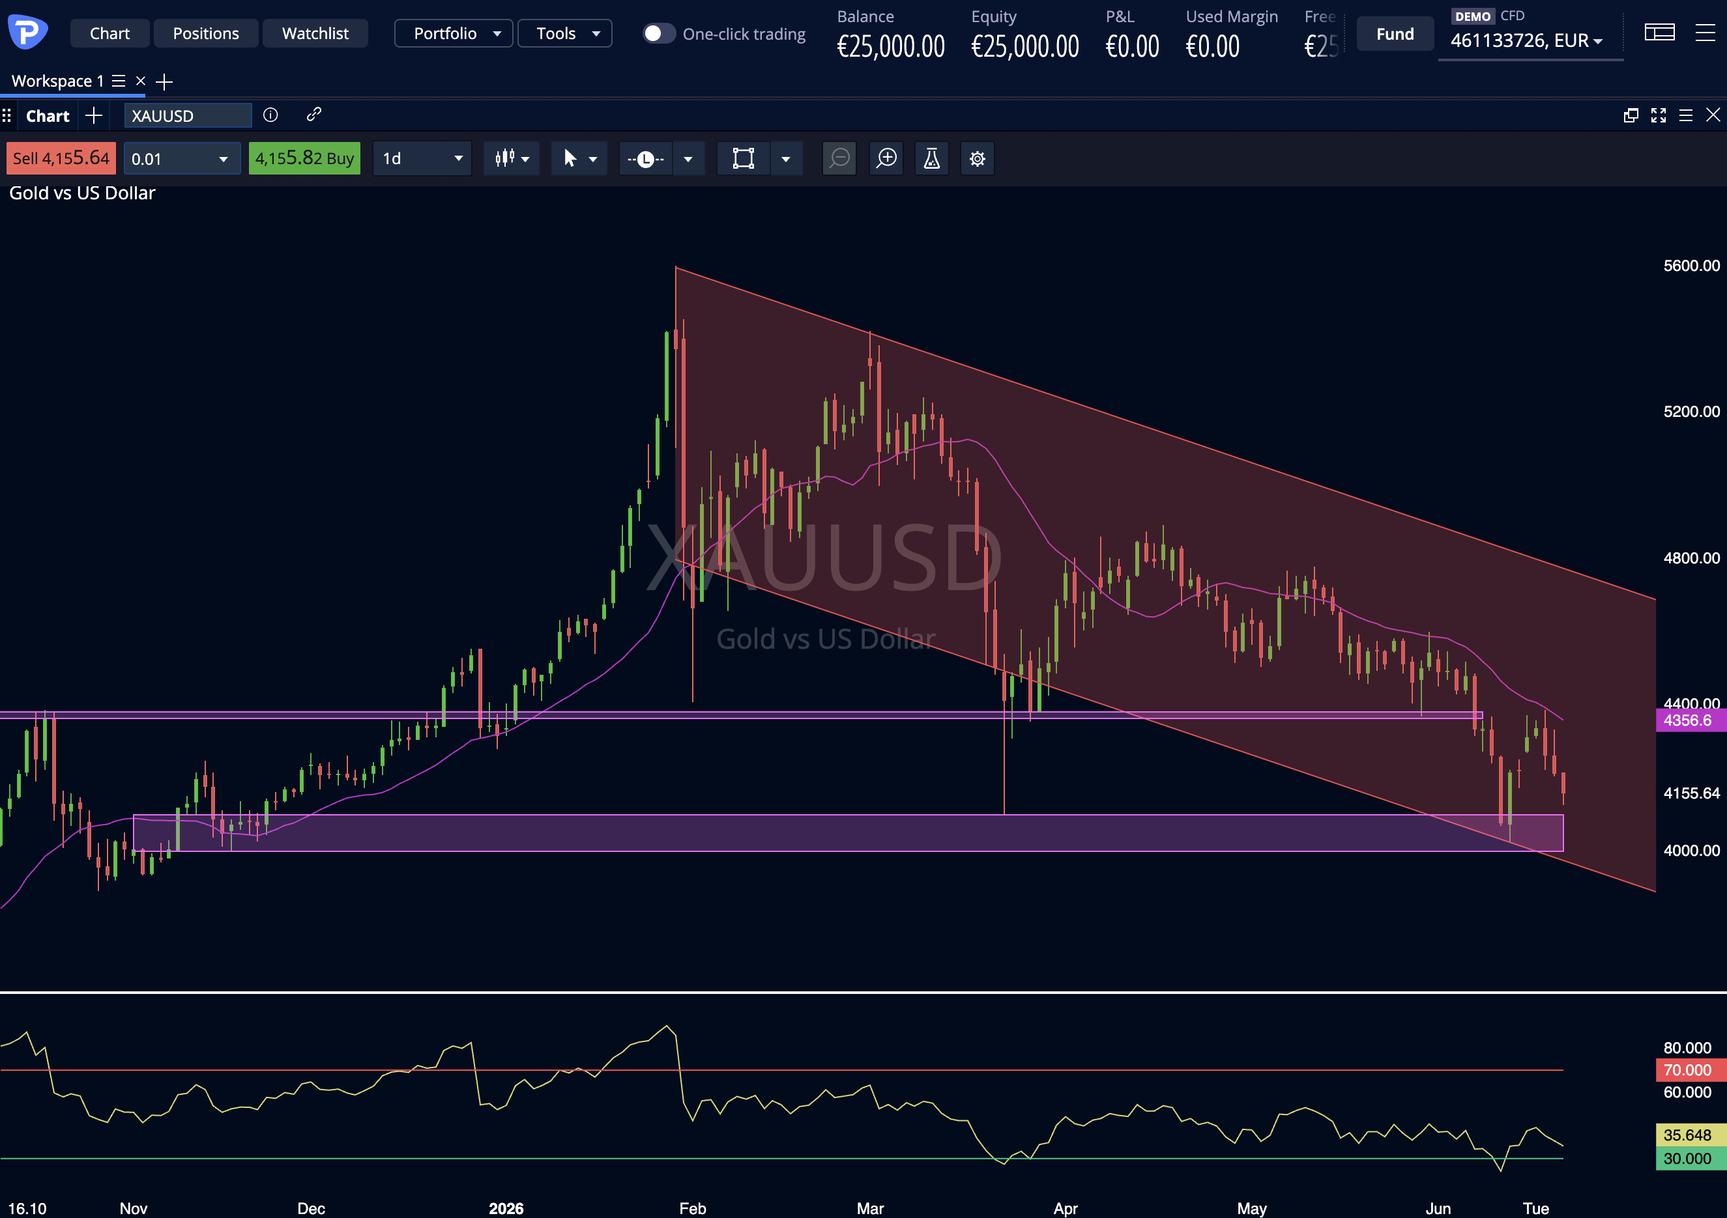The height and width of the screenshot is (1218, 1727).
Task: Click the Fund button
Action: (x=1395, y=34)
